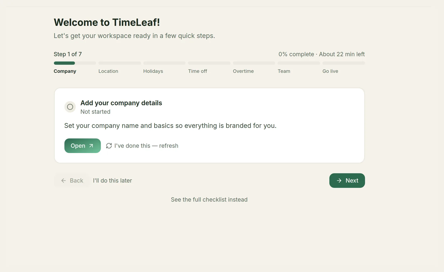Jump to the Holidays step
Screen dimensions: 444x272
(153, 71)
